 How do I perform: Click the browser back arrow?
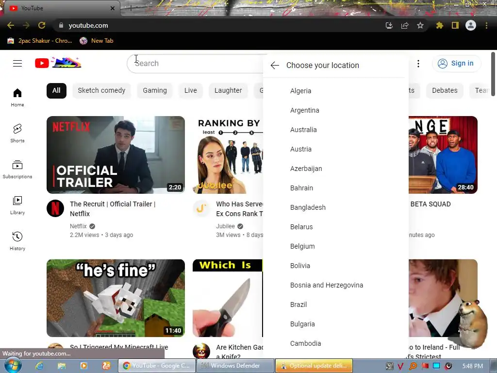(11, 25)
